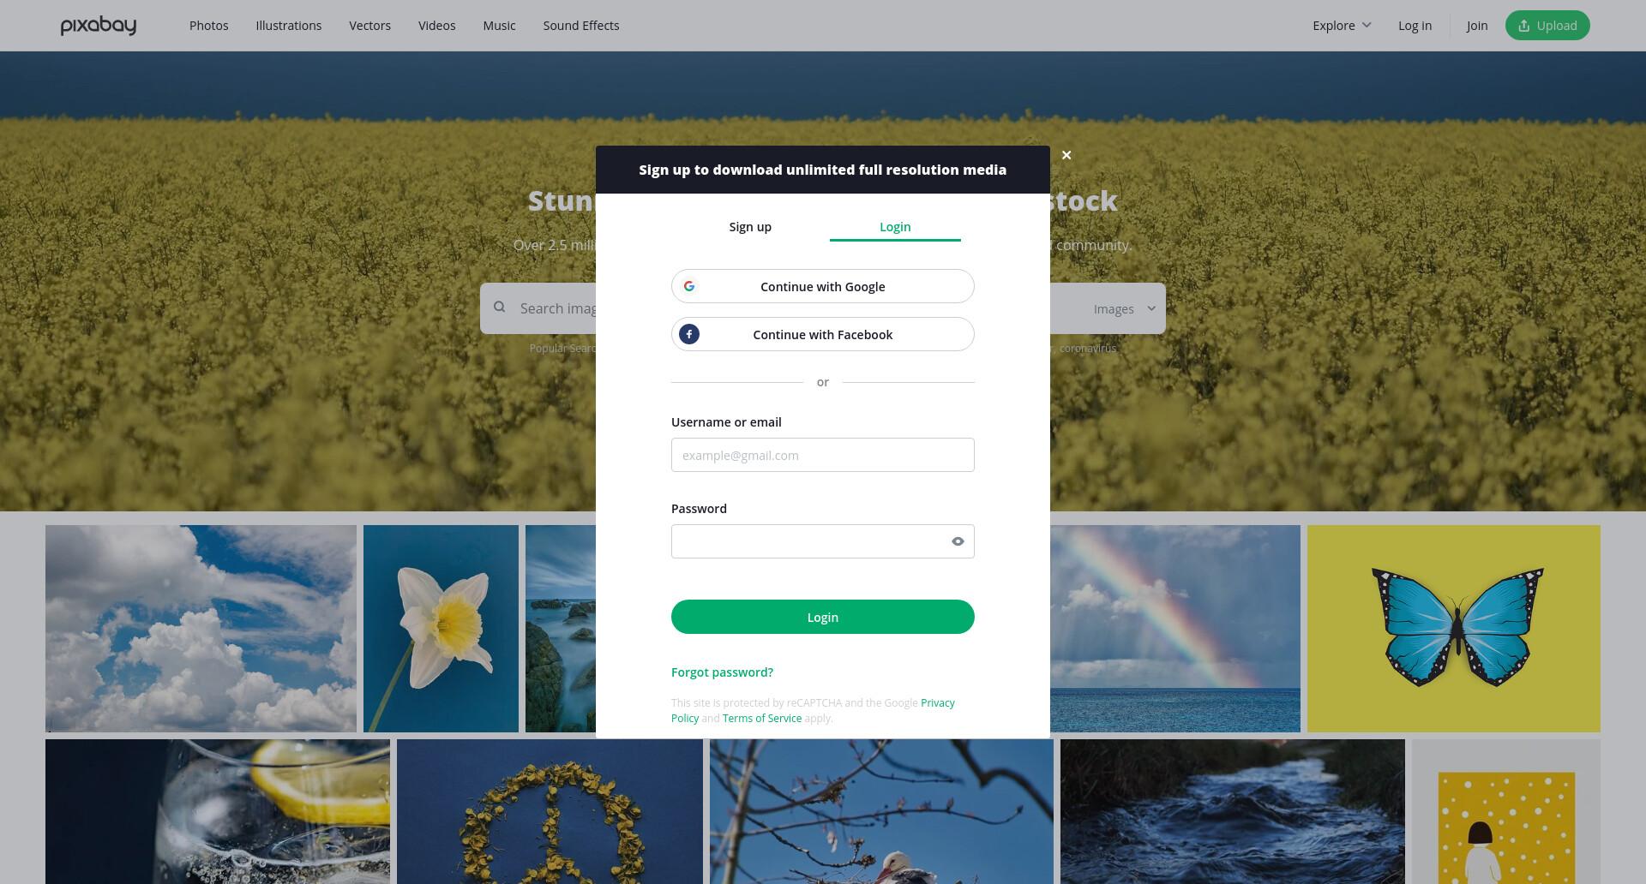Image resolution: width=1646 pixels, height=884 pixels.
Task: Open the daffodil flower thumbnail
Action: (x=441, y=629)
